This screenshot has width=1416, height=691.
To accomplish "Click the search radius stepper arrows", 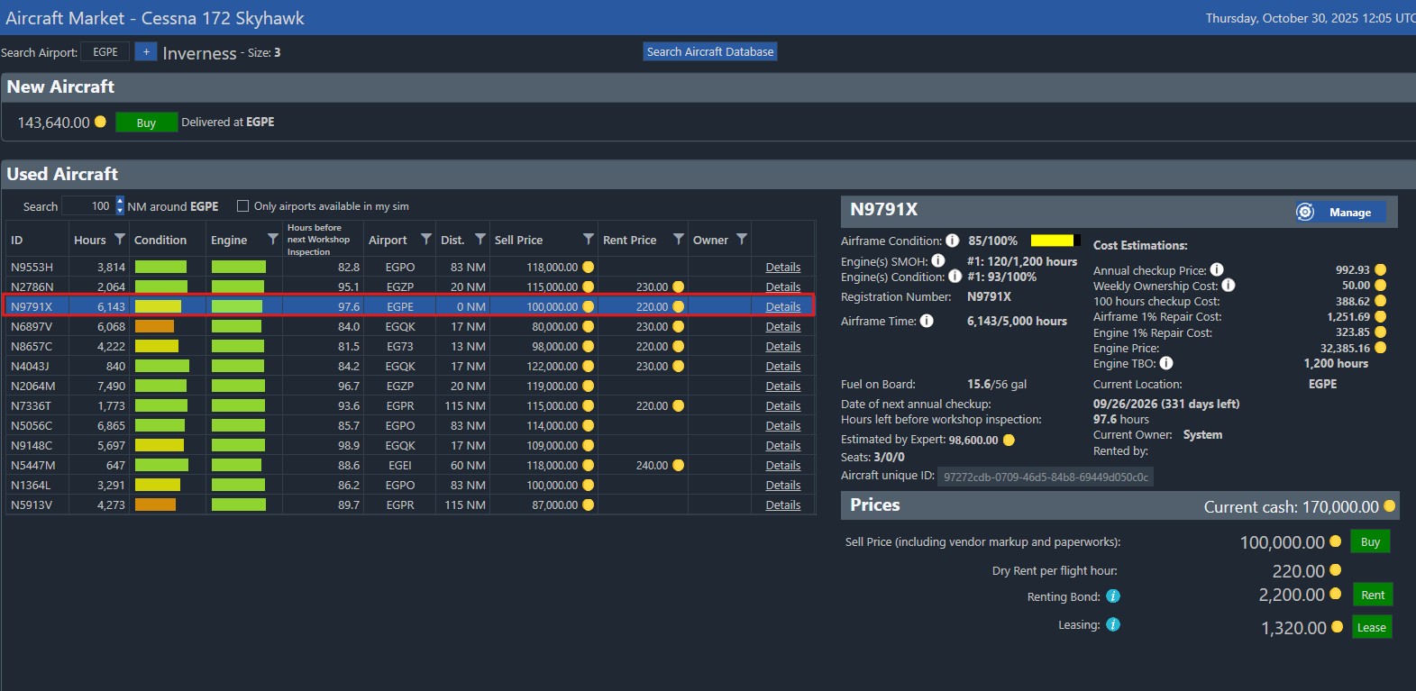I will [x=120, y=206].
